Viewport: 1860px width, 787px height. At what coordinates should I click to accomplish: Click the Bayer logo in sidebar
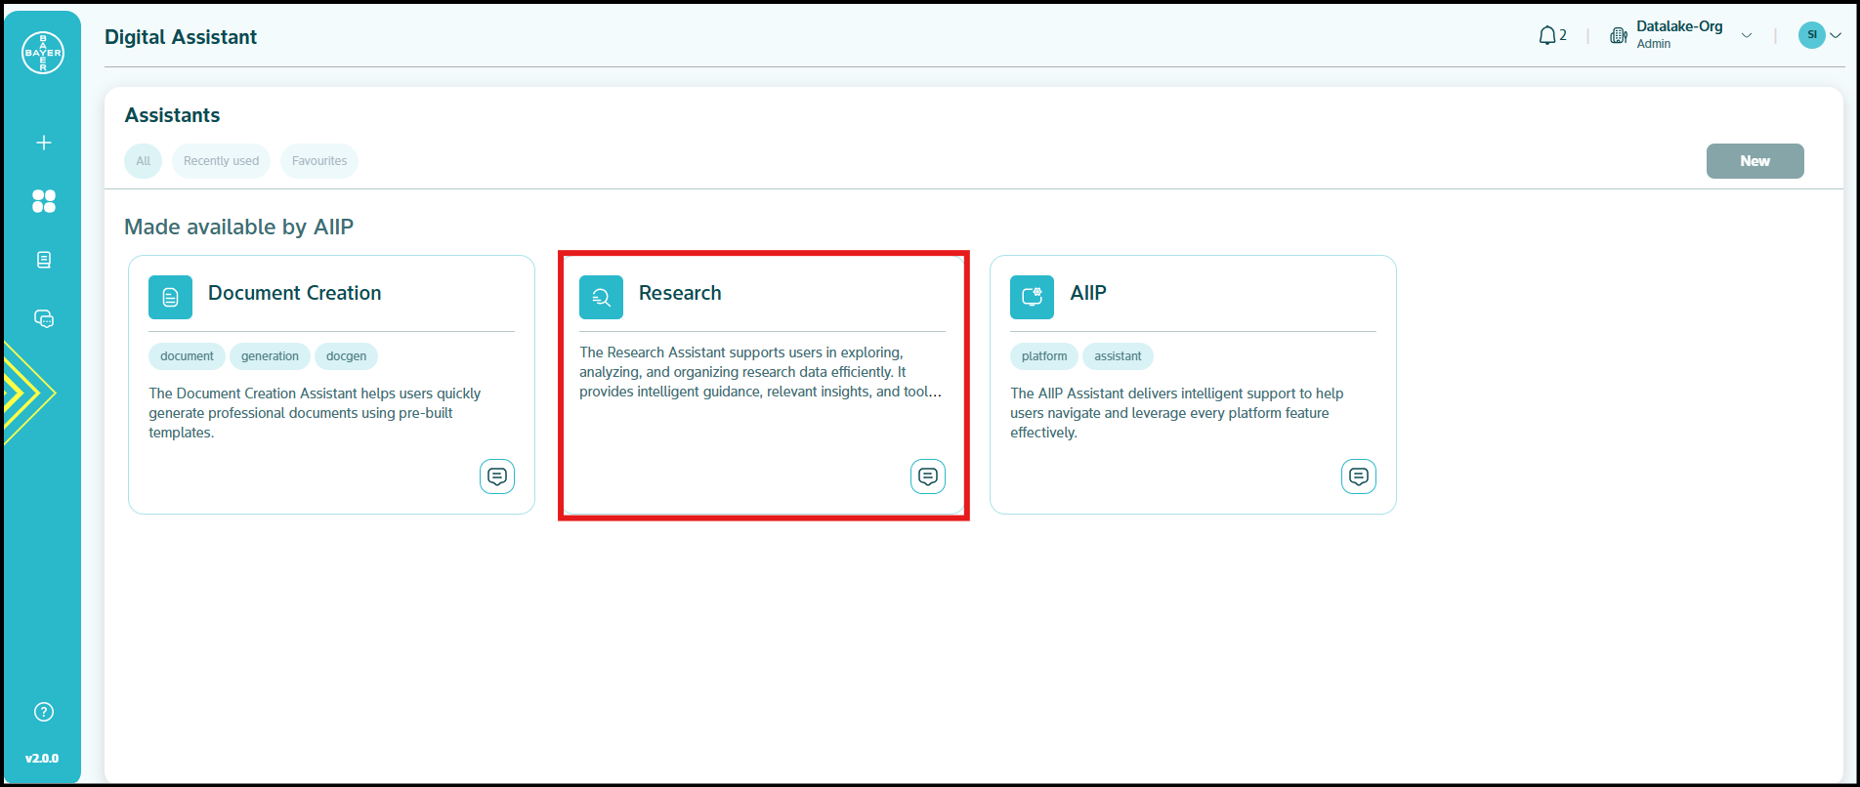43,53
